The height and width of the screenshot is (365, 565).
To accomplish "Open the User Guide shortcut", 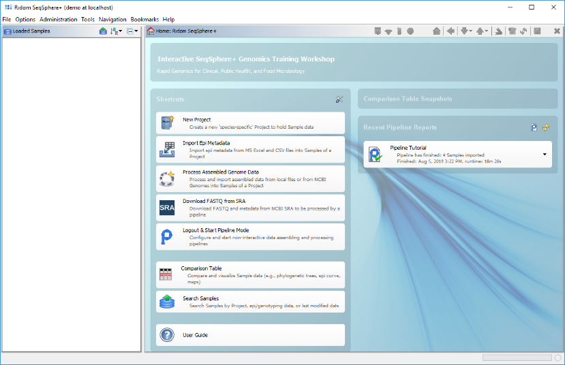I will [x=250, y=335].
